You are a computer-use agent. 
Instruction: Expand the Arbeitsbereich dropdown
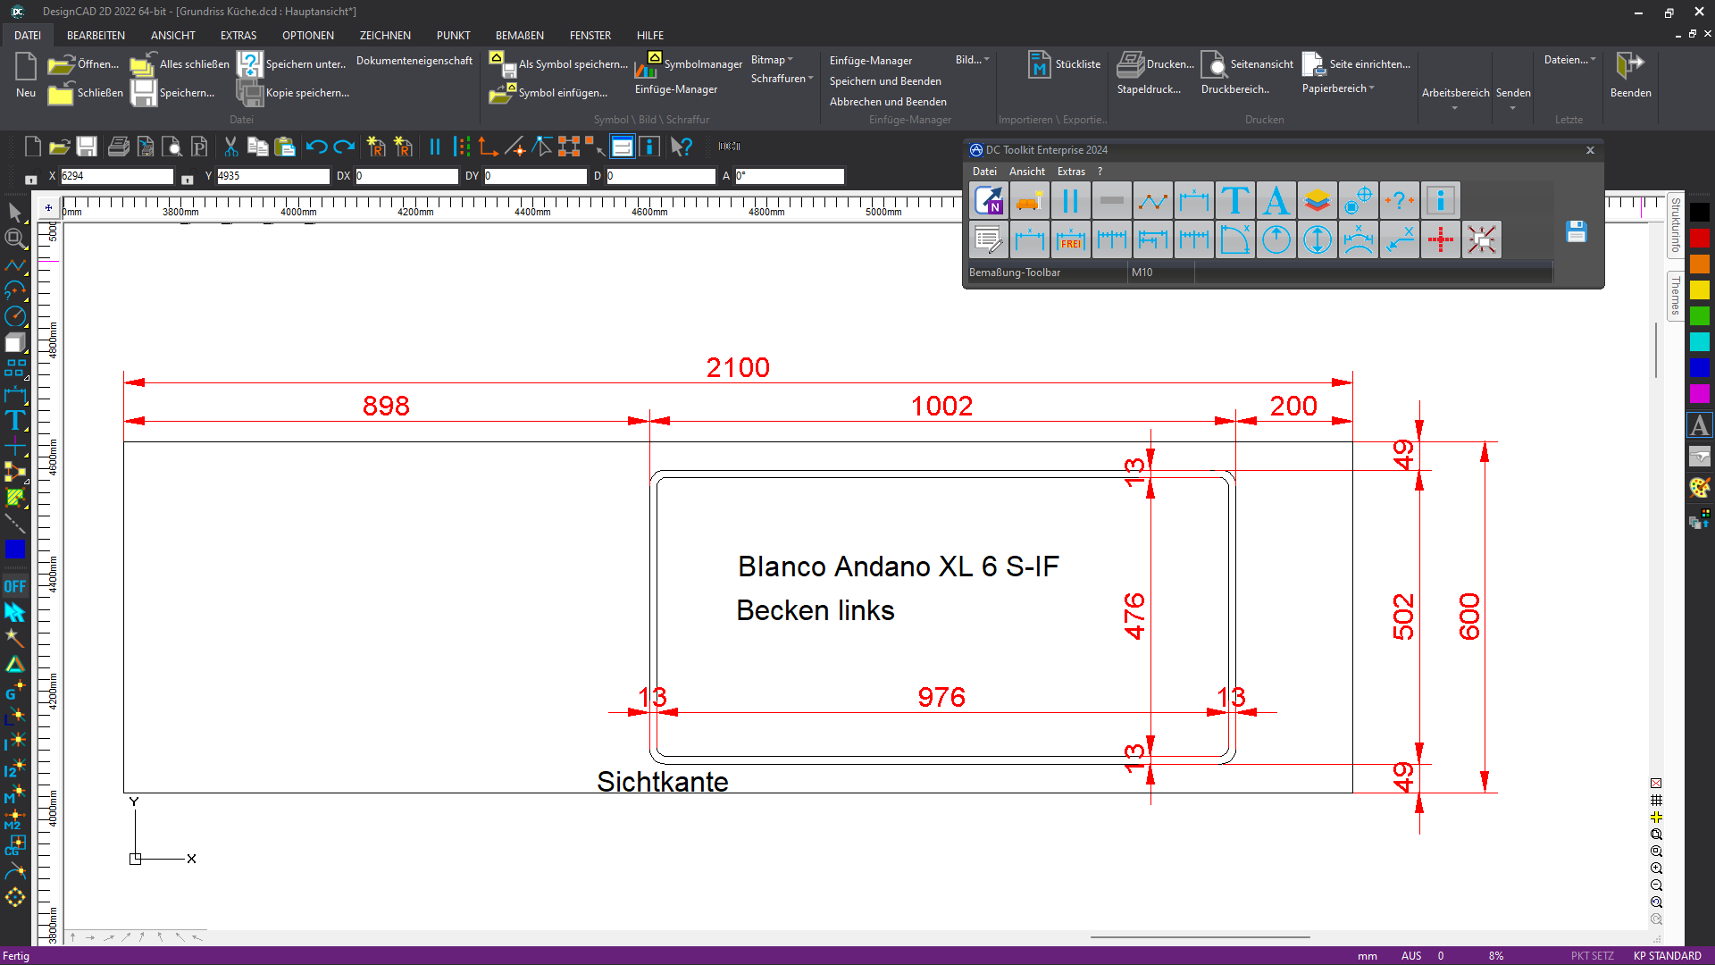[1455, 98]
